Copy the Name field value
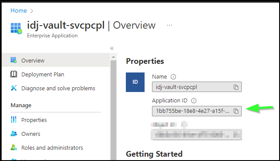 (236, 87)
